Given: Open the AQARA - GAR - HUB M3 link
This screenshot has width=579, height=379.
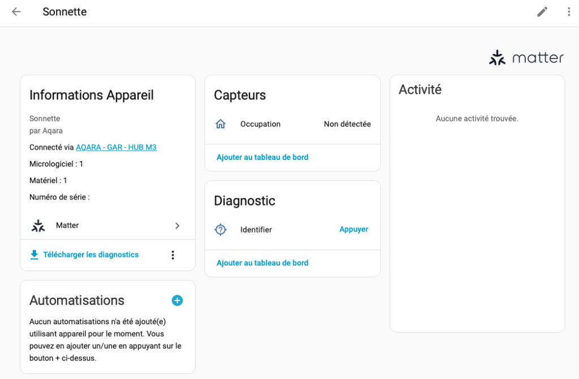Looking at the screenshot, I should [116, 147].
